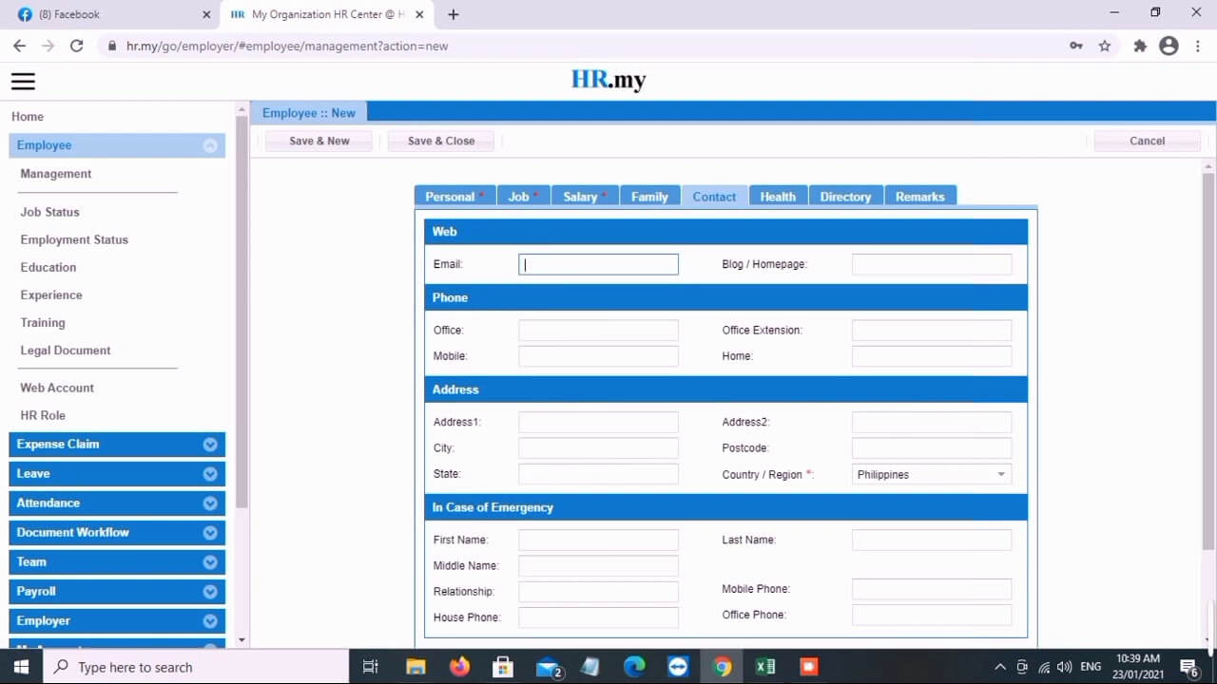
Task: Bookmark this page with the star icon
Action: (x=1106, y=46)
